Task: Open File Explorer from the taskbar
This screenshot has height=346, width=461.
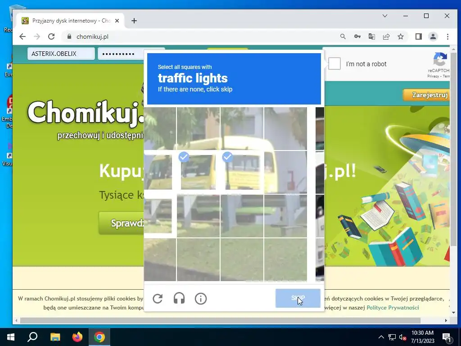Action: (x=55, y=337)
